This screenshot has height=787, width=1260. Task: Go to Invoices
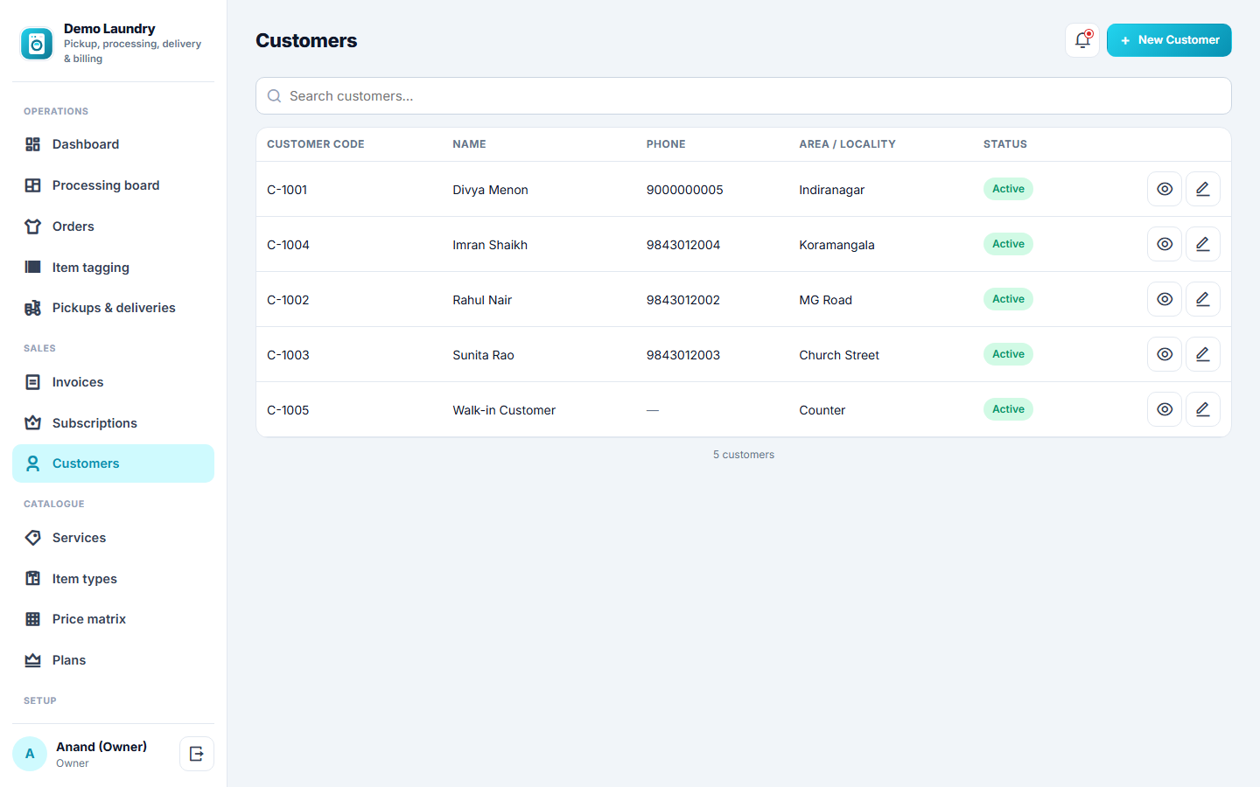[x=113, y=382]
